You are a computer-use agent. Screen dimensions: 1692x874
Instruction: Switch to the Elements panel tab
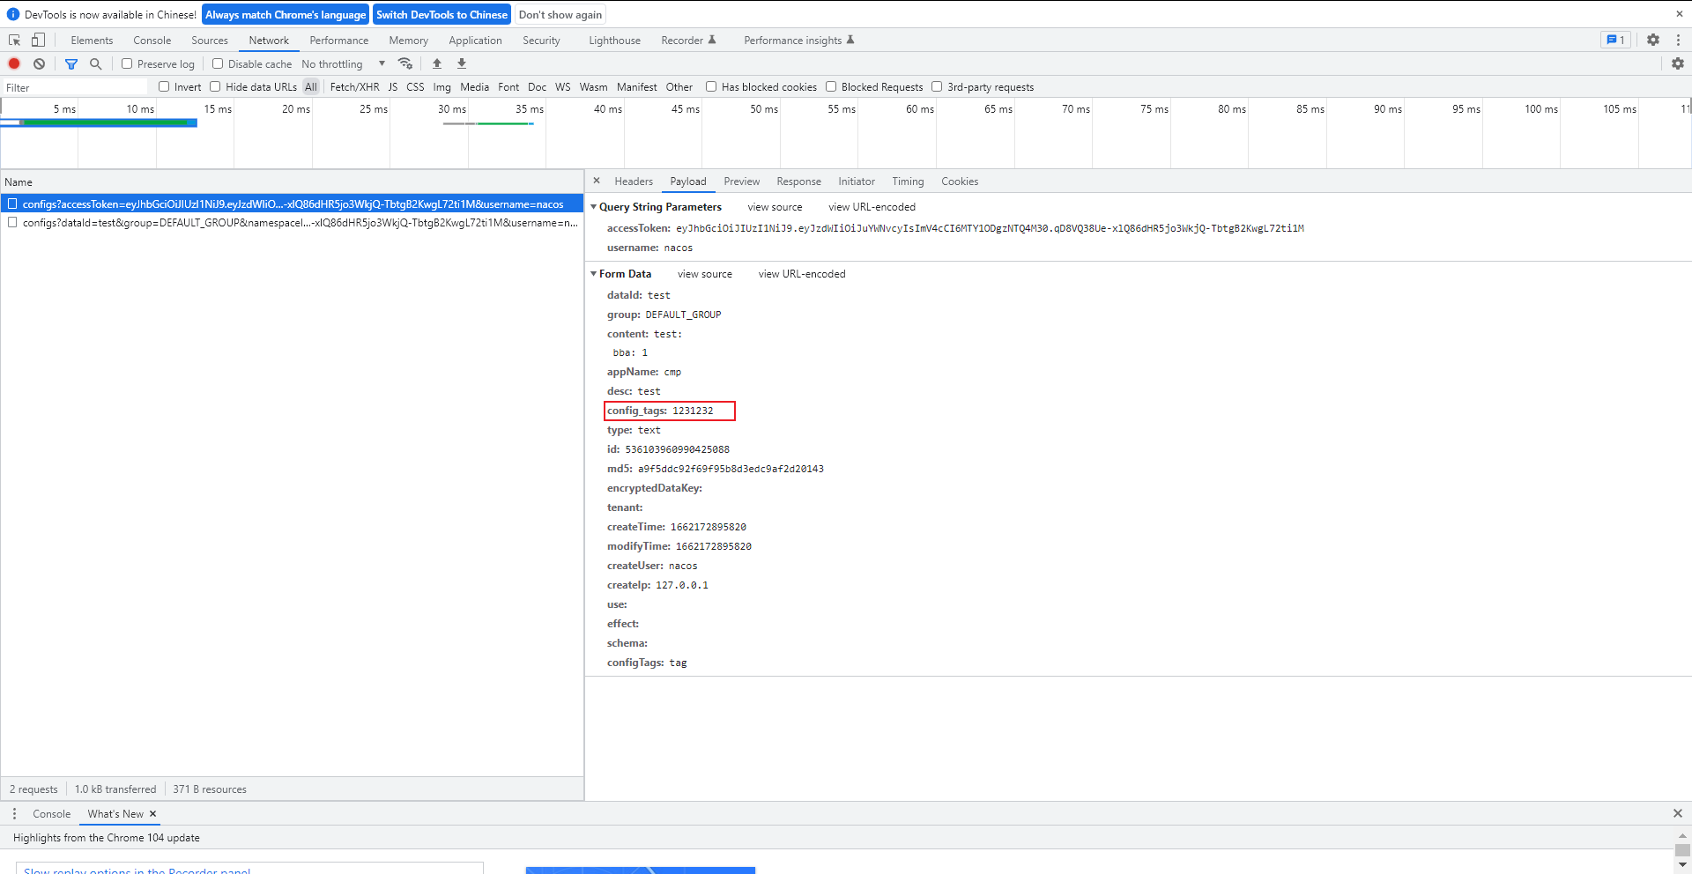click(x=92, y=41)
